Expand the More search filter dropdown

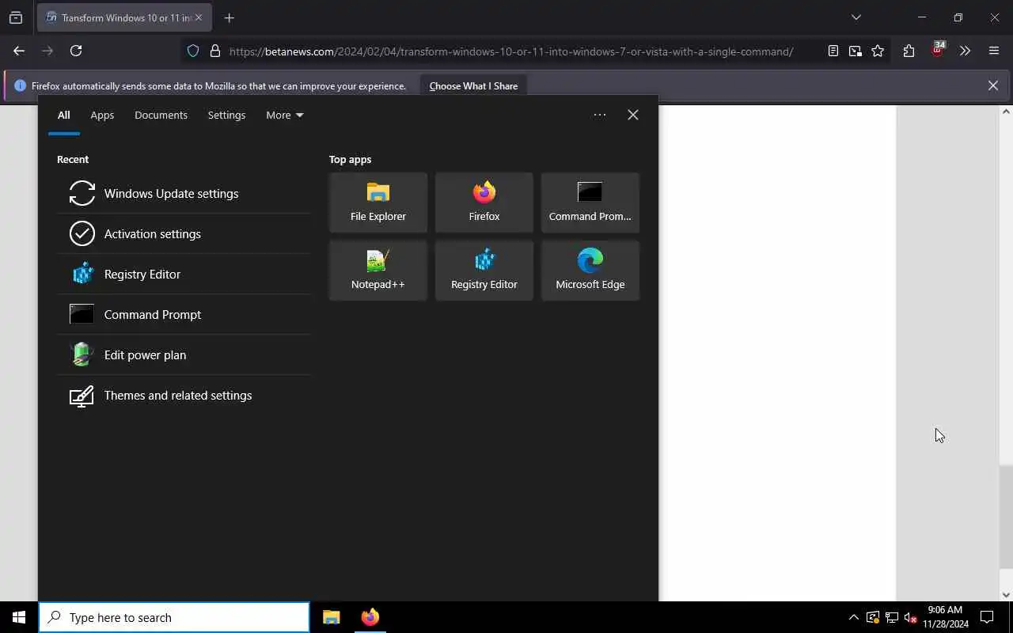pyautogui.click(x=284, y=115)
